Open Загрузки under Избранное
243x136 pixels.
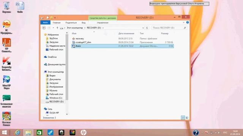point(54,42)
